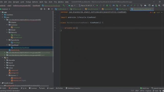The height and width of the screenshot is (92, 164).
Task: Collapse all in Project panel
Action: tap(45, 9)
